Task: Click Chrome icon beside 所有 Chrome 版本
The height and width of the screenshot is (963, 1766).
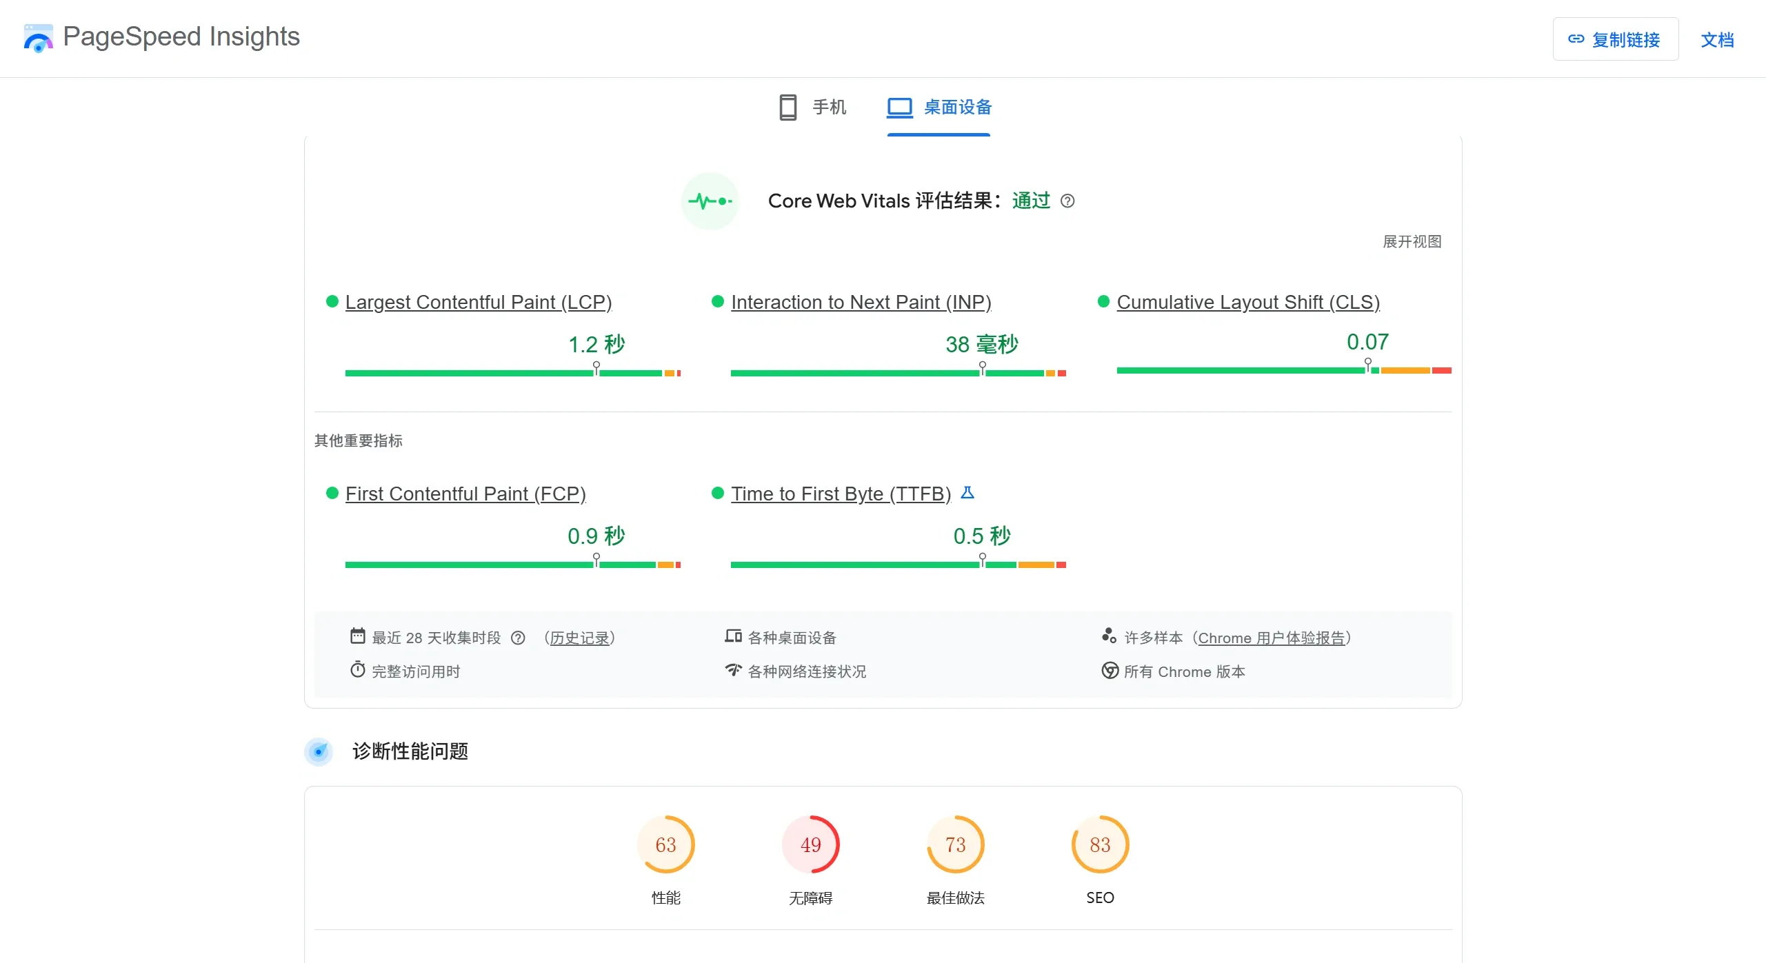Action: (1110, 670)
